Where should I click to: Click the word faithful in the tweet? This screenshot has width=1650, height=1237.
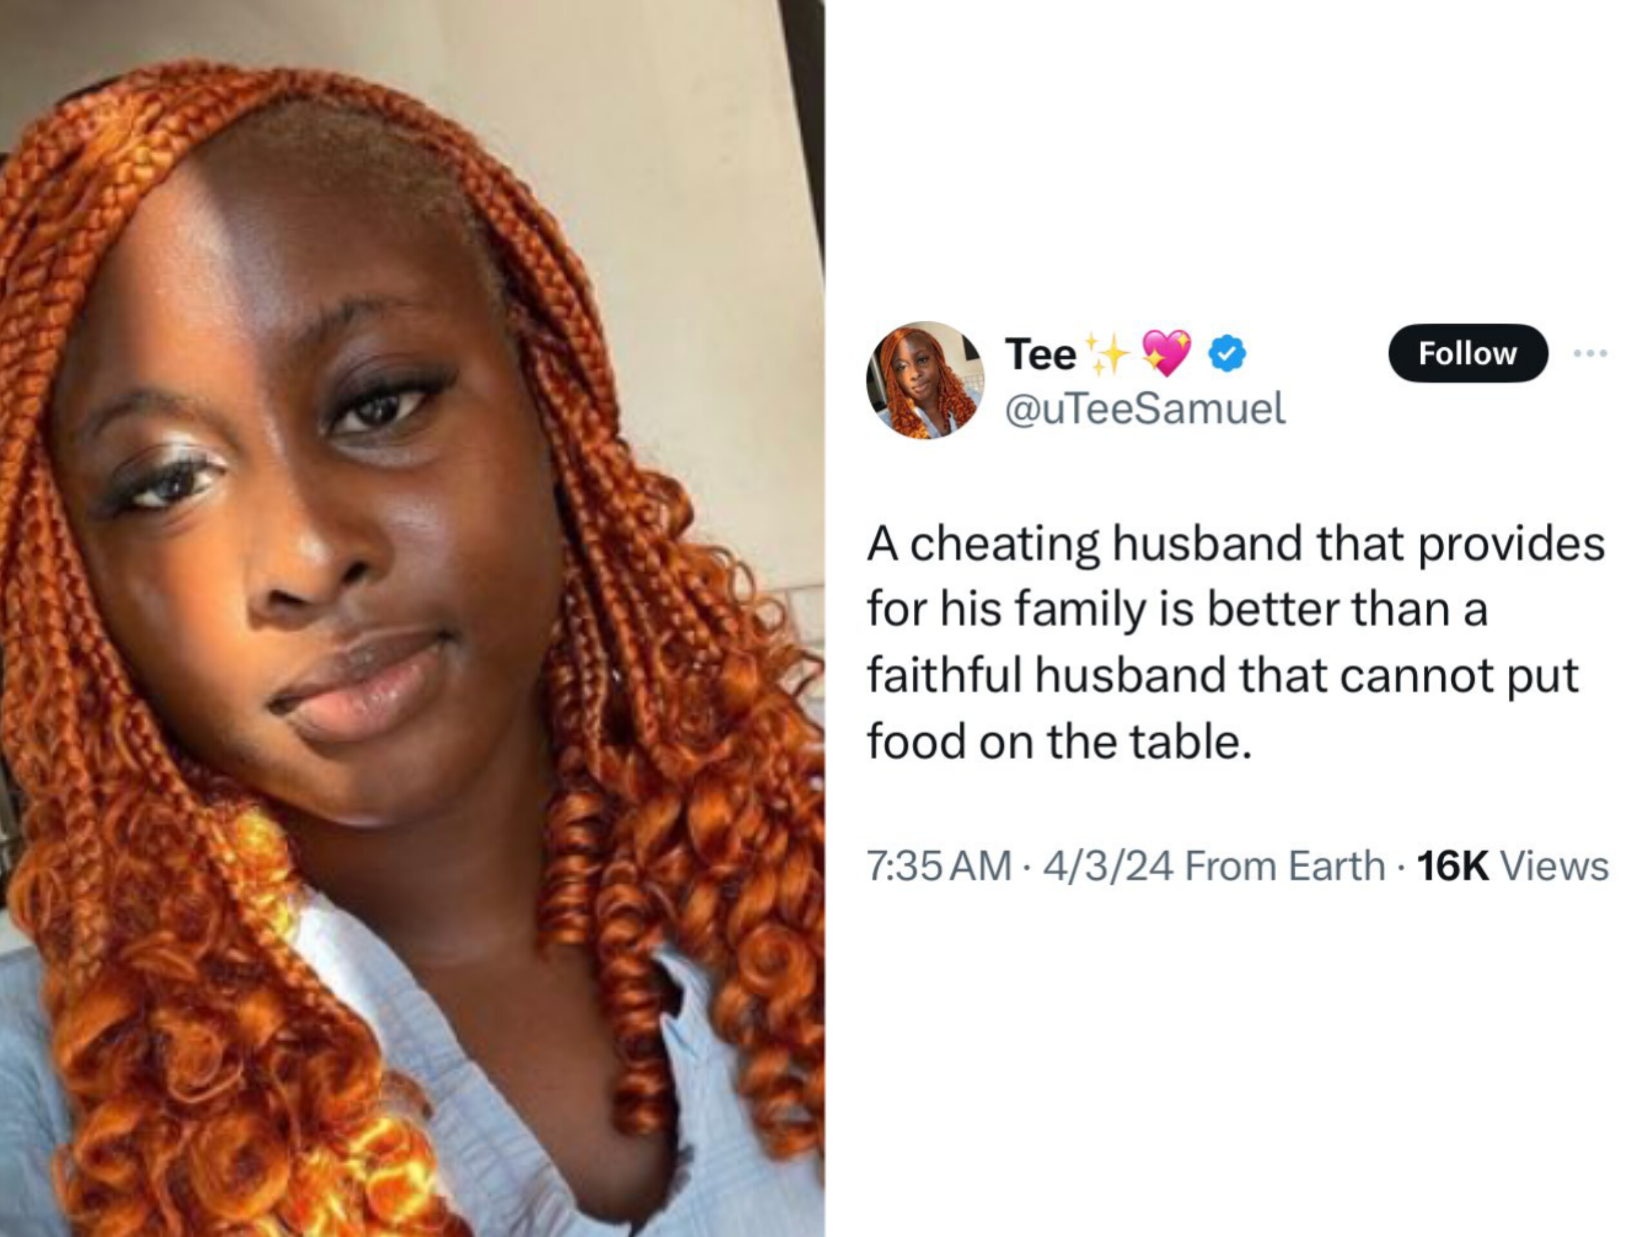pos(944,676)
